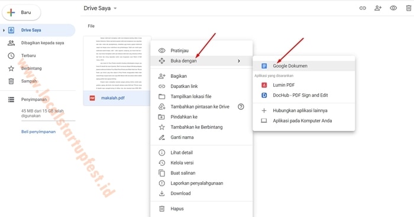Choose Tampilkan lokasi file

pos(202,97)
